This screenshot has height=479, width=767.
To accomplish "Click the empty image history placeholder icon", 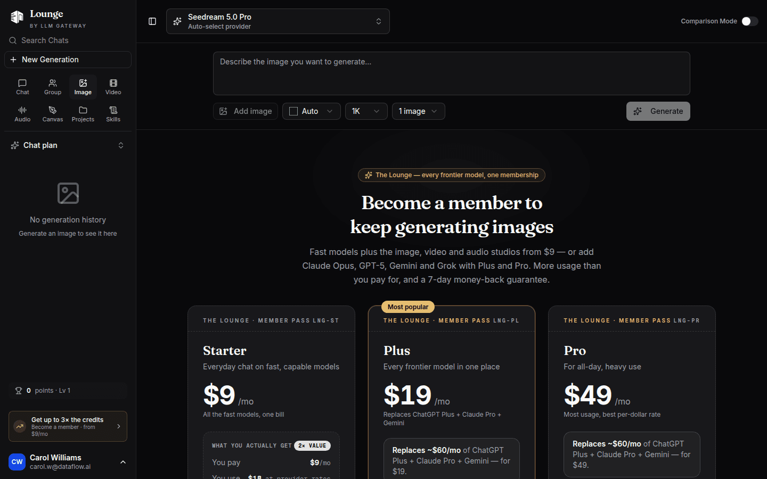I will pyautogui.click(x=68, y=193).
